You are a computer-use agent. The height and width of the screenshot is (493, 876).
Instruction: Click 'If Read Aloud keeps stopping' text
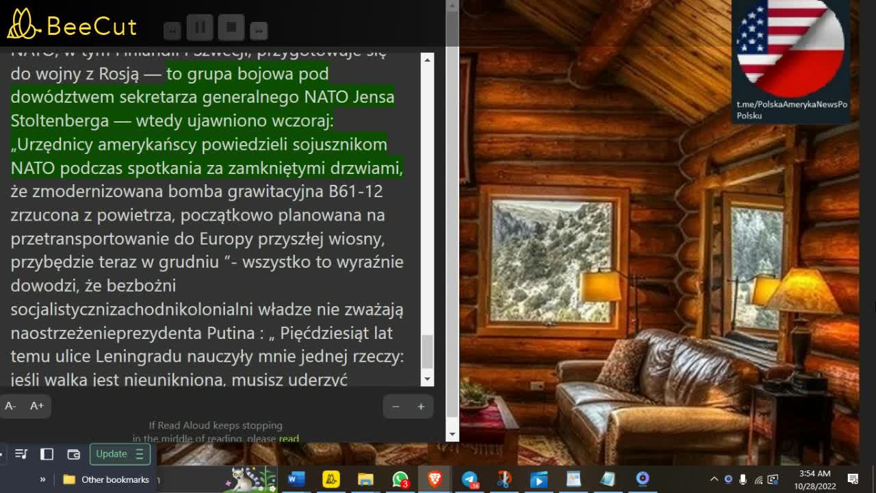coord(216,425)
